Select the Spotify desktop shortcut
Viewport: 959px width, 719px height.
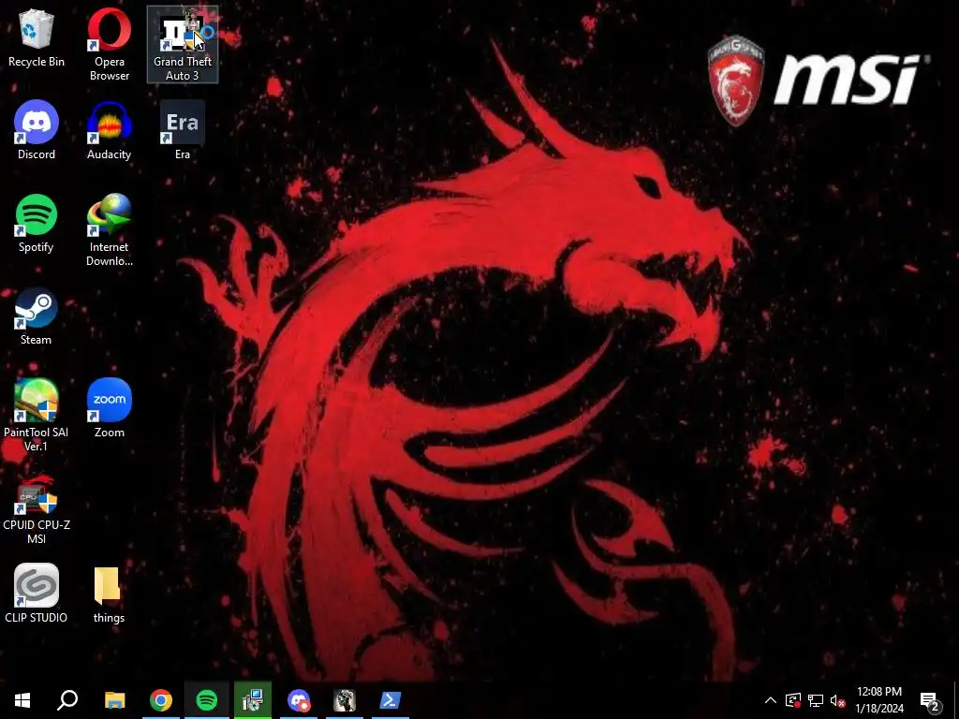tap(37, 223)
